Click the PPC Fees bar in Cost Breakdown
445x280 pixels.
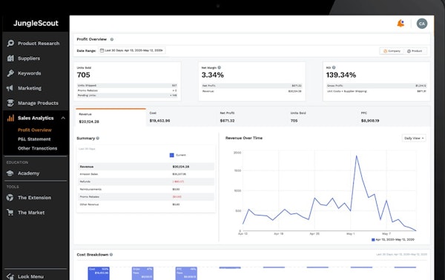click(x=186, y=273)
